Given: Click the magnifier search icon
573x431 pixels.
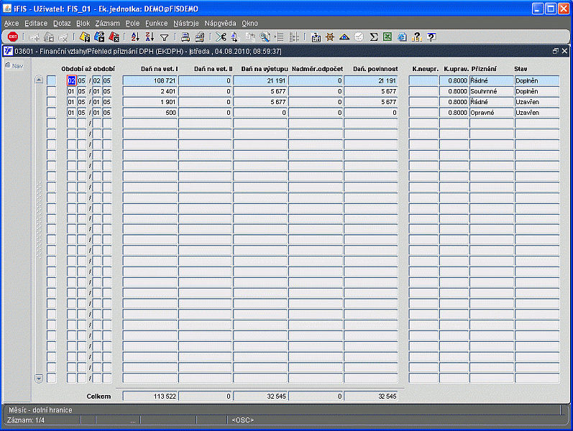Looking at the screenshot, I should pos(265,37).
